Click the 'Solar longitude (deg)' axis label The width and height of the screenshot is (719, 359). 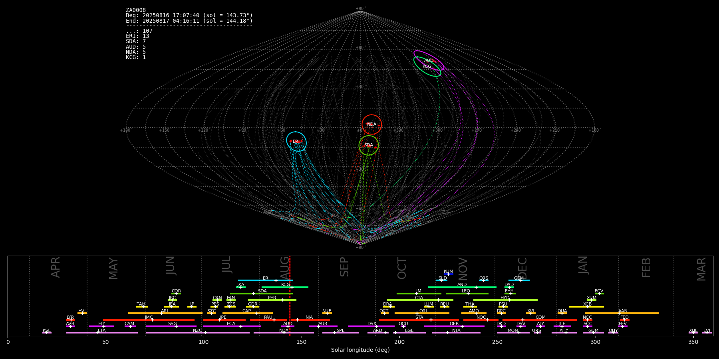point(360,350)
